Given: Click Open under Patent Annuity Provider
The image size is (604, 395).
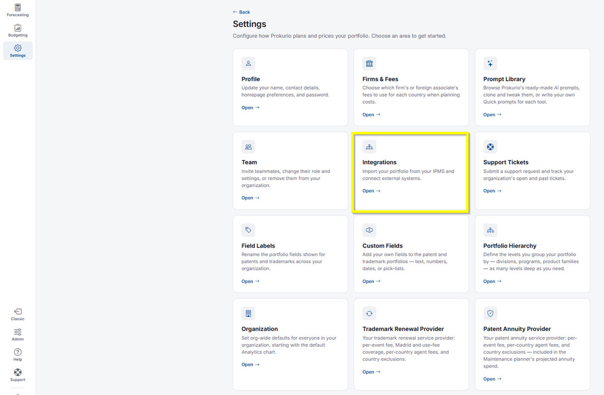Looking at the screenshot, I should (x=492, y=379).
